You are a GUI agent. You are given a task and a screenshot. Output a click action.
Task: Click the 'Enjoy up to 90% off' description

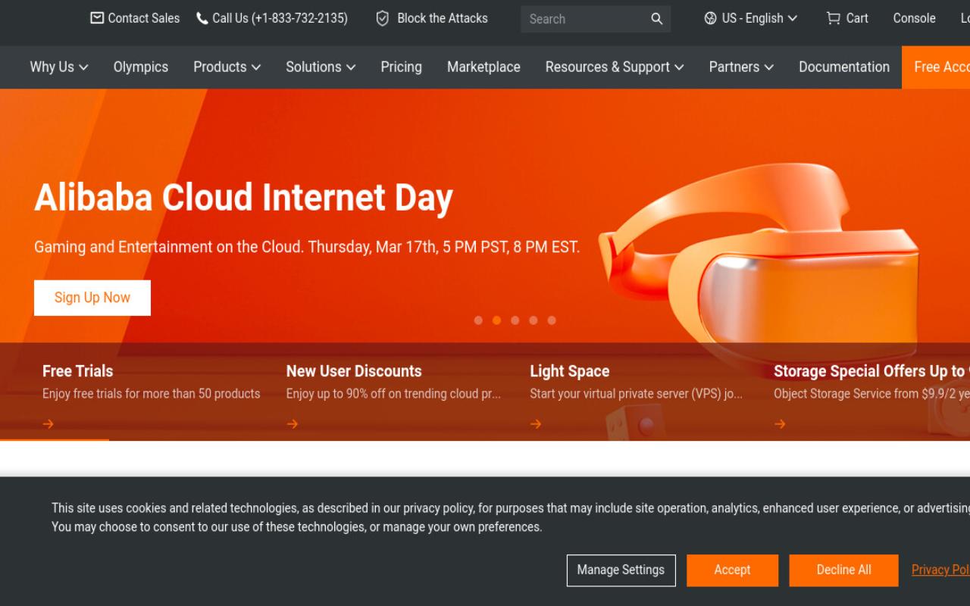(x=393, y=394)
